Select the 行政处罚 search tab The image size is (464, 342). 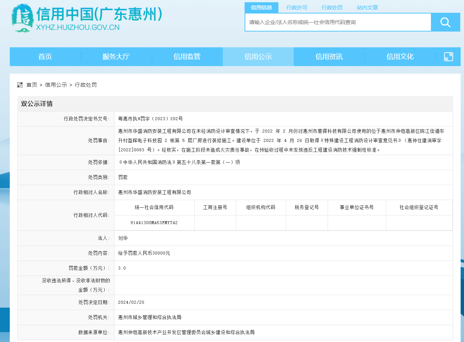pos(332,8)
